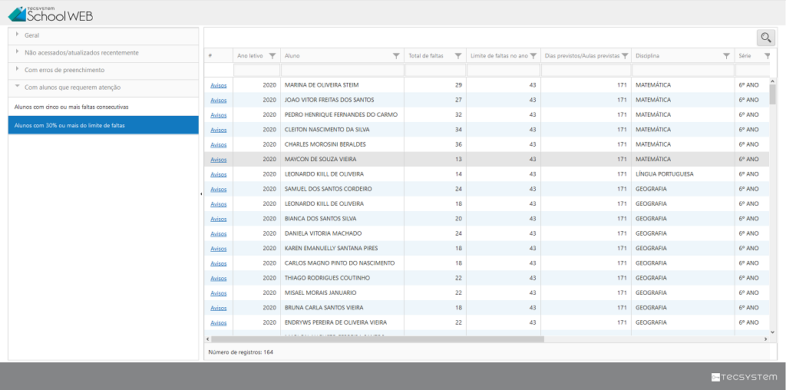The width and height of the screenshot is (786, 390).
Task: Open filter icon on Disciplina column
Action: (x=726, y=56)
